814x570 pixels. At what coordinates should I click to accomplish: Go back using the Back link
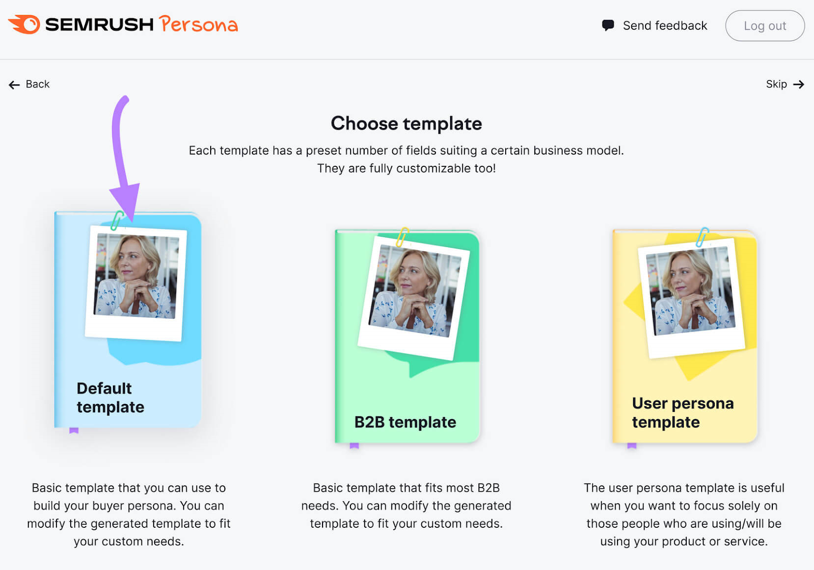29,84
